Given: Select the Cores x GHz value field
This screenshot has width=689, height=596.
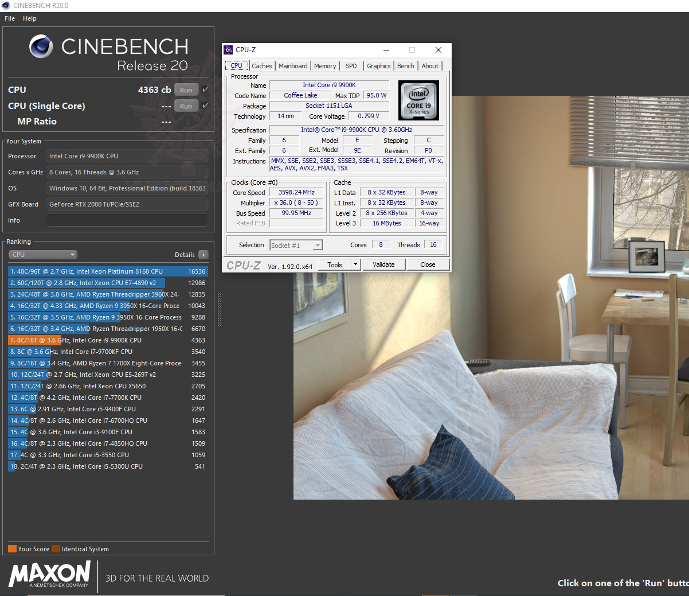Looking at the screenshot, I should click(127, 172).
